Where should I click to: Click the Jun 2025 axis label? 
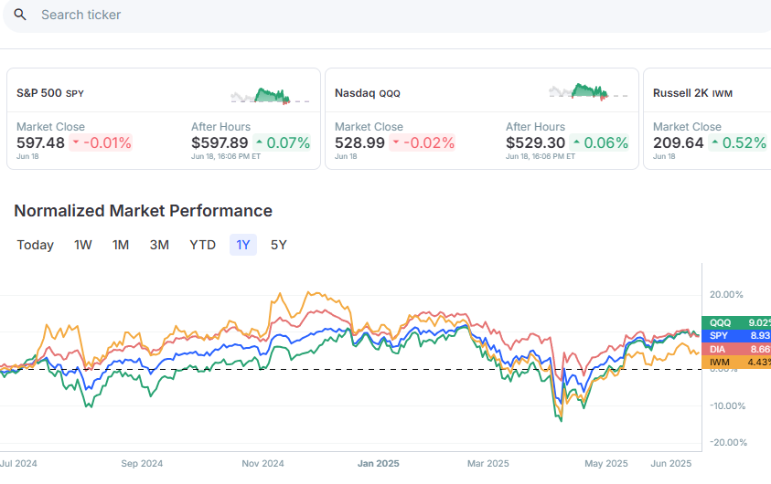pyautogui.click(x=670, y=463)
